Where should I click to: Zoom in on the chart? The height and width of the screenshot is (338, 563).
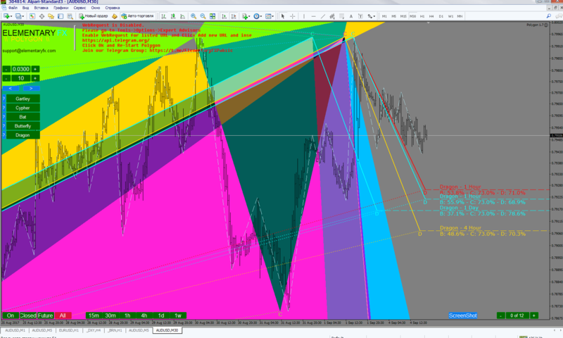(x=194, y=16)
